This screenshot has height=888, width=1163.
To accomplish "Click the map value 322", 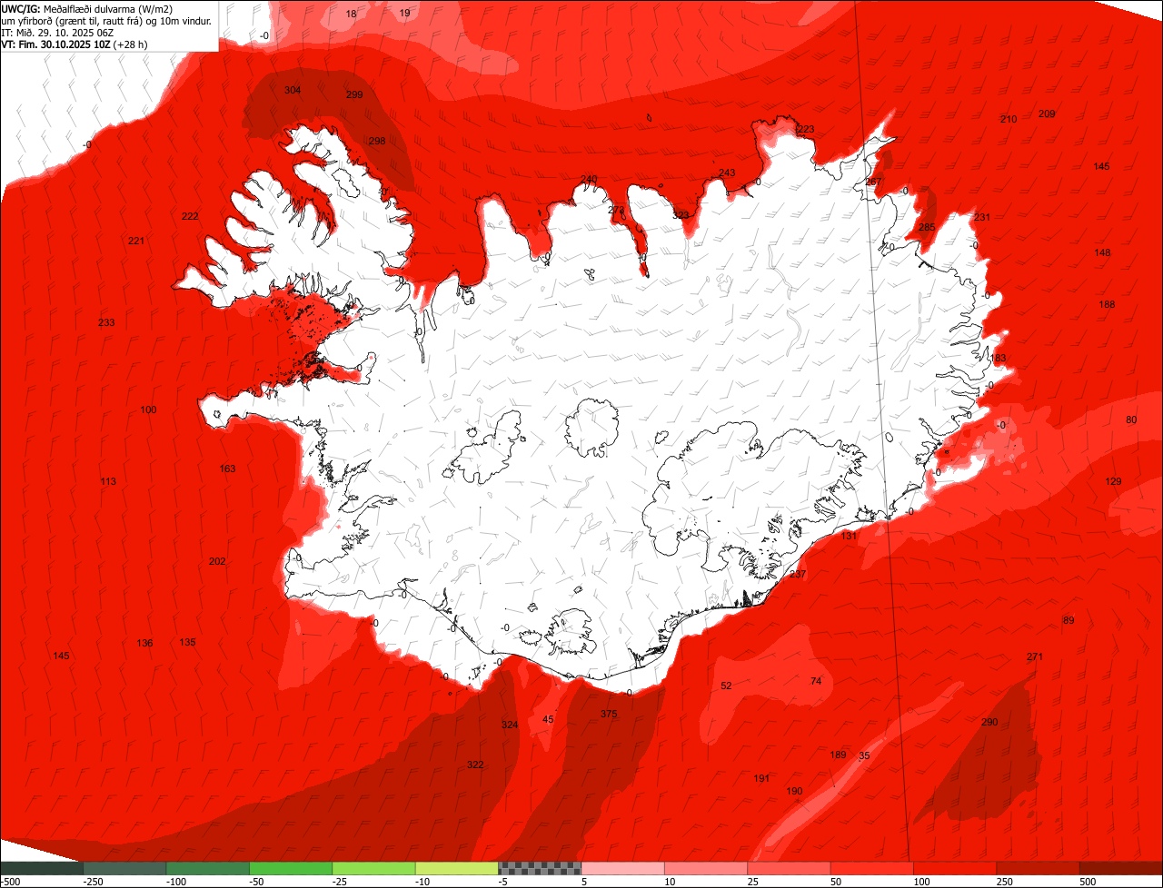I will pos(475,765).
